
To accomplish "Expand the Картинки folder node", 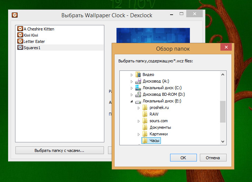I will tap(138, 134).
